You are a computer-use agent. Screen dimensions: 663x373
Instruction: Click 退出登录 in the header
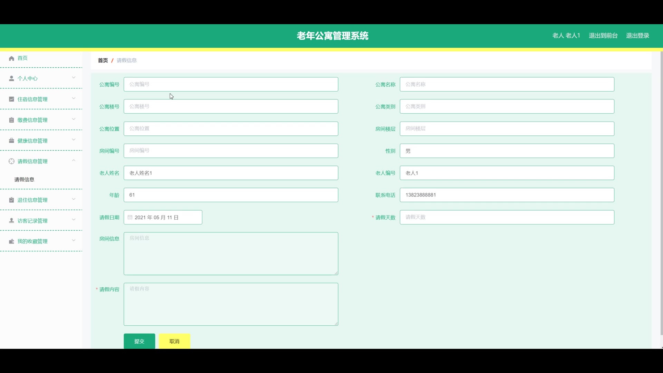637,36
